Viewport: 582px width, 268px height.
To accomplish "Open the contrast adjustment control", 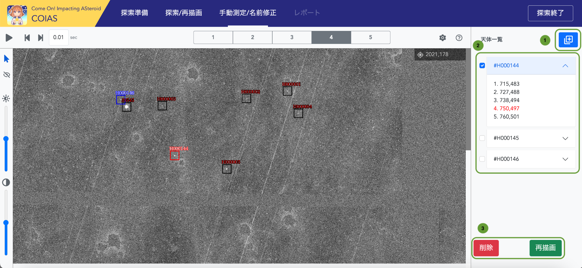I will click(6, 183).
